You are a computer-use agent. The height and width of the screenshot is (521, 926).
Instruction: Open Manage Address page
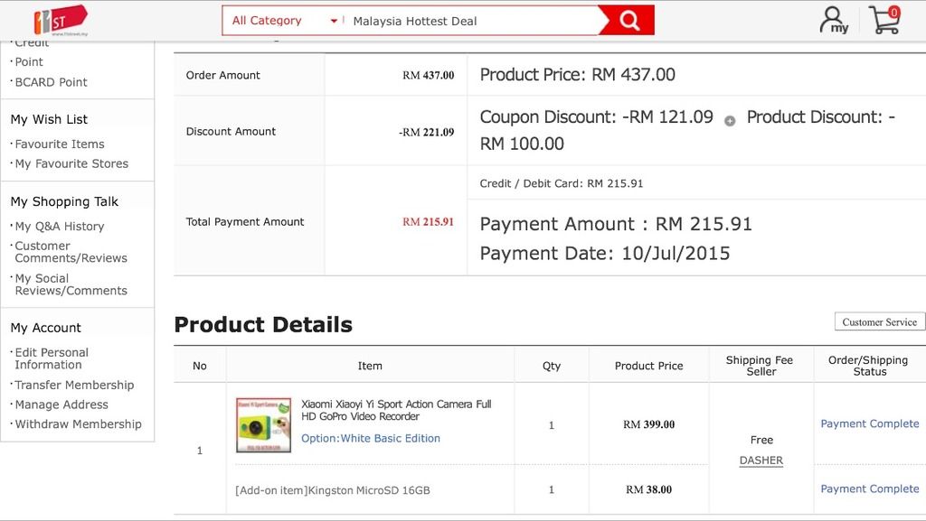point(61,405)
